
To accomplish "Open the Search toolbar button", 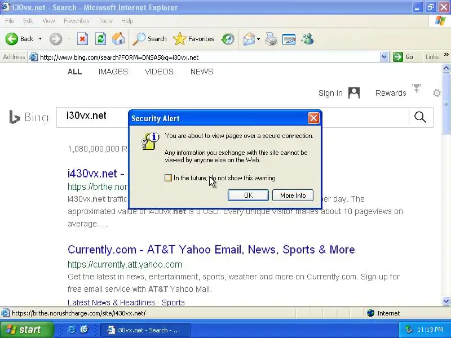I will tap(149, 39).
